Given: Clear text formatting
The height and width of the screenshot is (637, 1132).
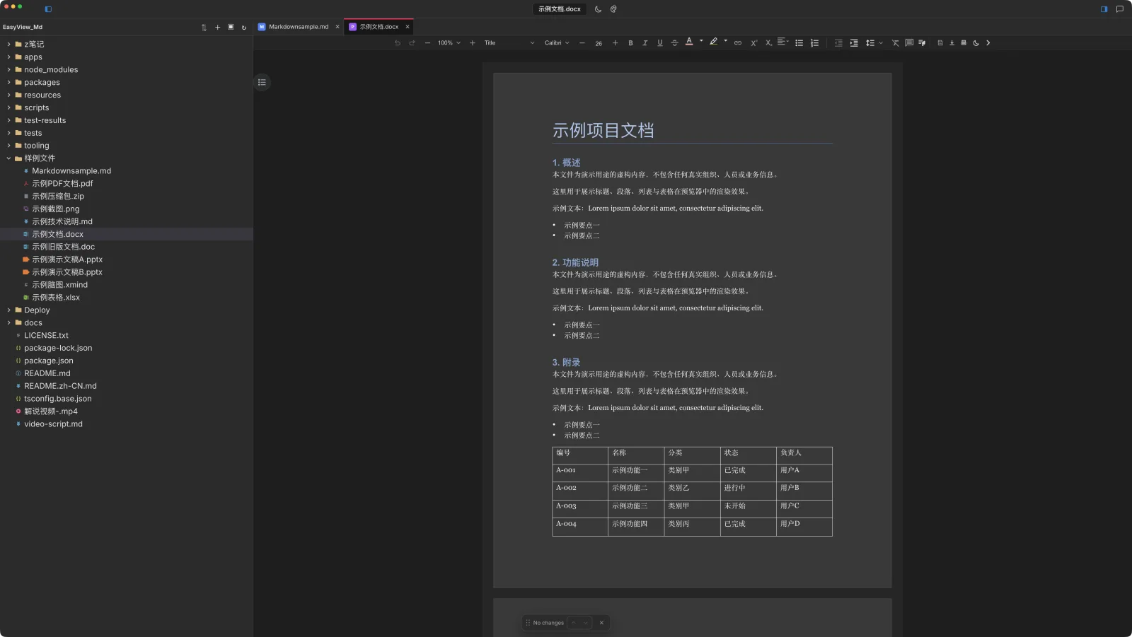Looking at the screenshot, I should [x=895, y=43].
